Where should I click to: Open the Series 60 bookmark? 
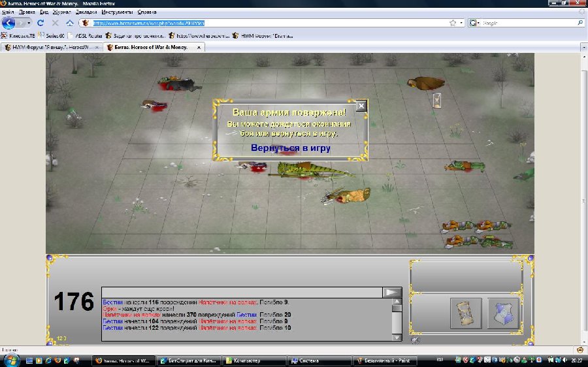click(x=52, y=36)
